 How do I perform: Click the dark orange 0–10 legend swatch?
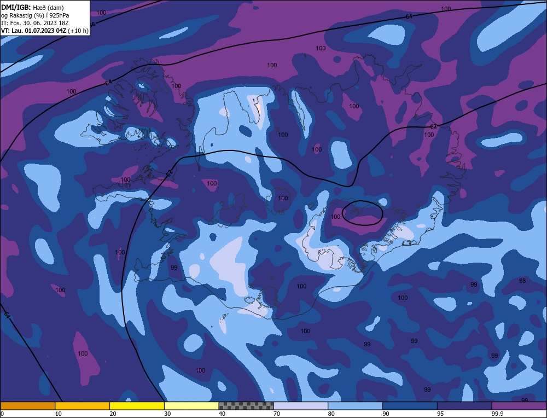27,405
